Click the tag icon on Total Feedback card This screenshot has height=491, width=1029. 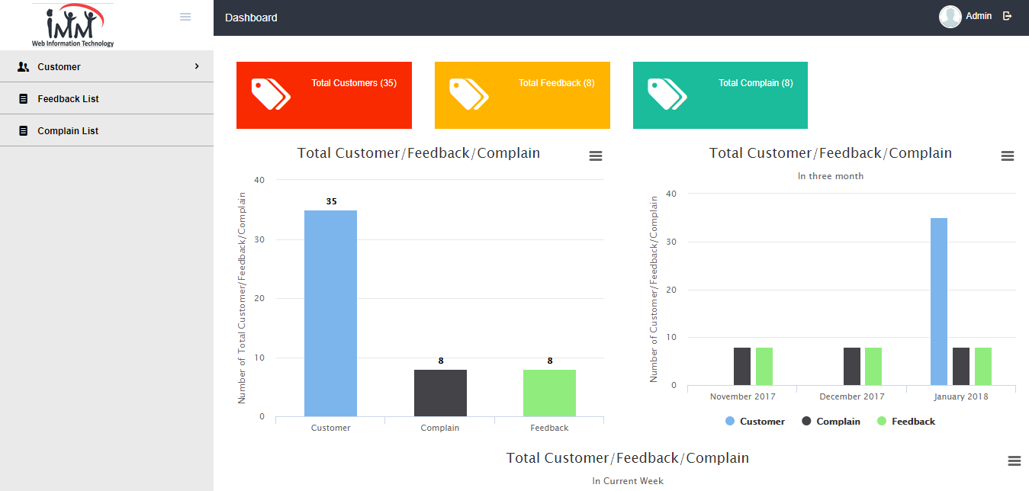468,95
